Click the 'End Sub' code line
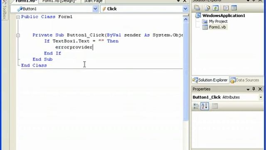 point(42,59)
